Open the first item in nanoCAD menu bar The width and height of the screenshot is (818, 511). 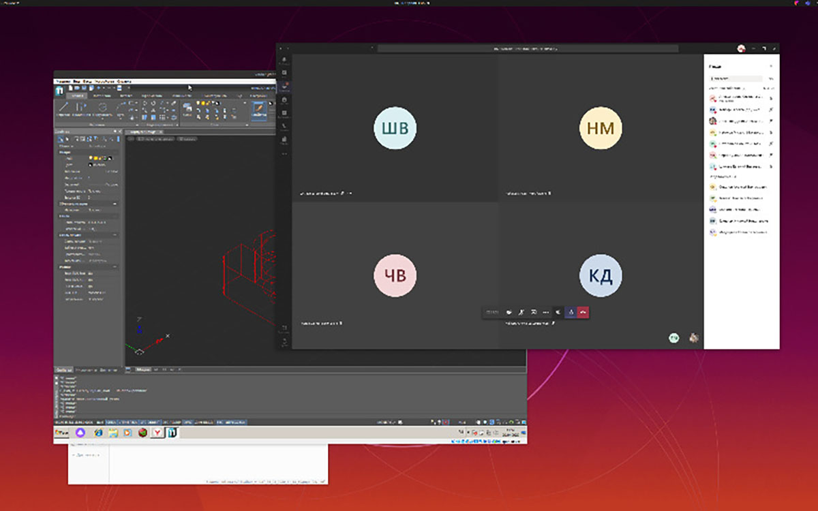[63, 82]
